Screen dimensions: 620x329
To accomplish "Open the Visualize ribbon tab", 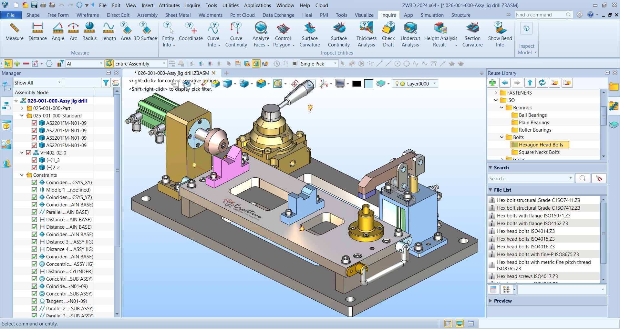I will pos(364,15).
